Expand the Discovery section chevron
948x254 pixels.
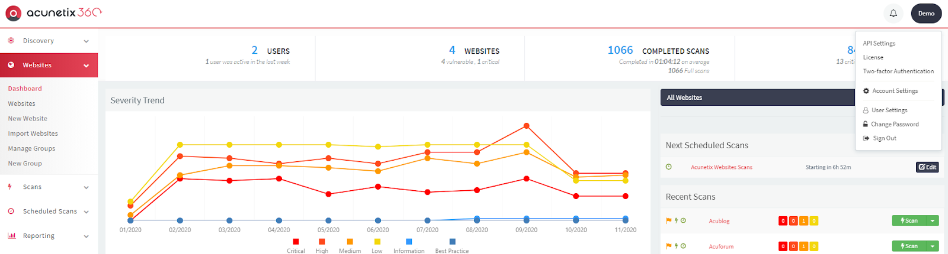tap(86, 41)
